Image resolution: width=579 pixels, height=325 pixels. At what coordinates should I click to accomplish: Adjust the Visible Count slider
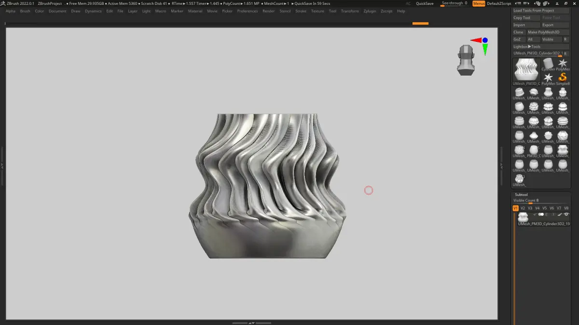click(541, 201)
